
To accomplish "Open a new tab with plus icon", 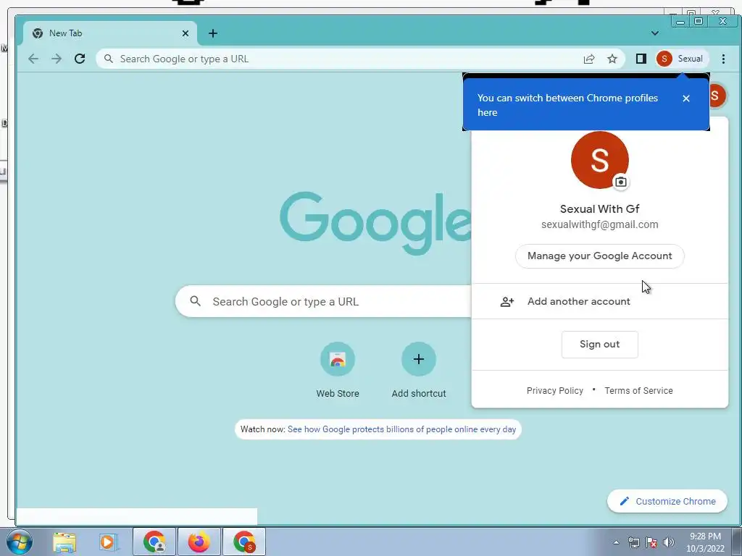I will pyautogui.click(x=213, y=33).
